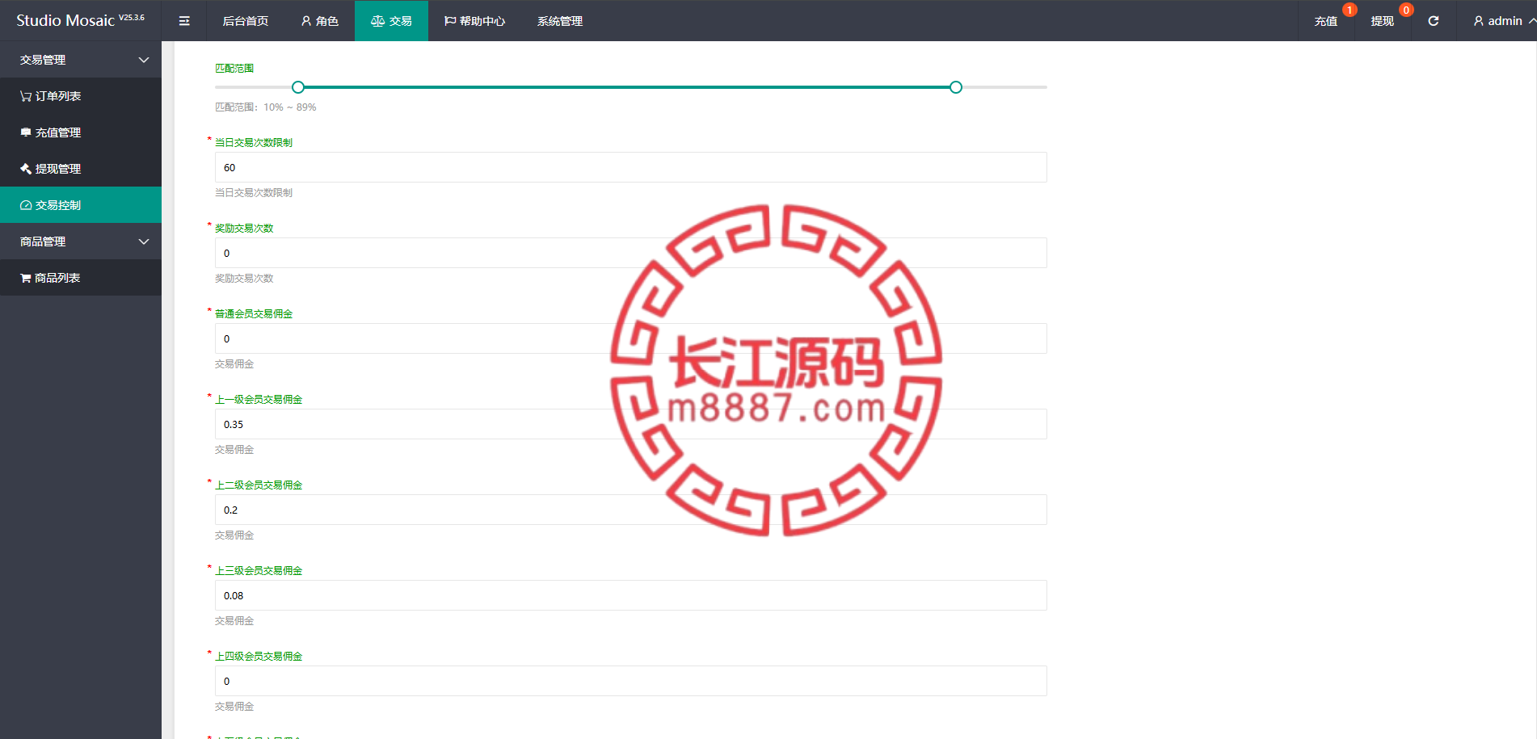Click the refresh icon in top bar
The width and height of the screenshot is (1537, 739).
[1434, 21]
